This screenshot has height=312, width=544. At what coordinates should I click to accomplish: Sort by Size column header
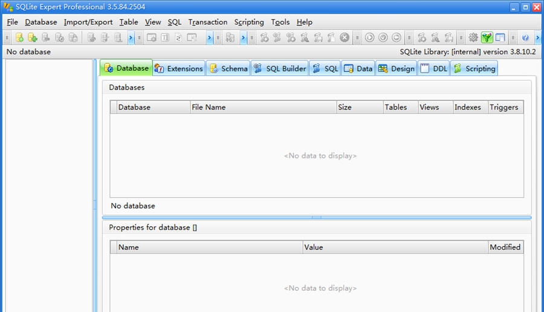pos(360,107)
